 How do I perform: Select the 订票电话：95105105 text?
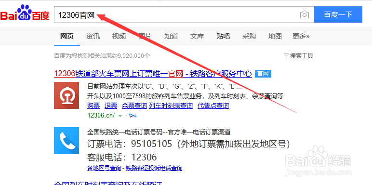click(130, 144)
